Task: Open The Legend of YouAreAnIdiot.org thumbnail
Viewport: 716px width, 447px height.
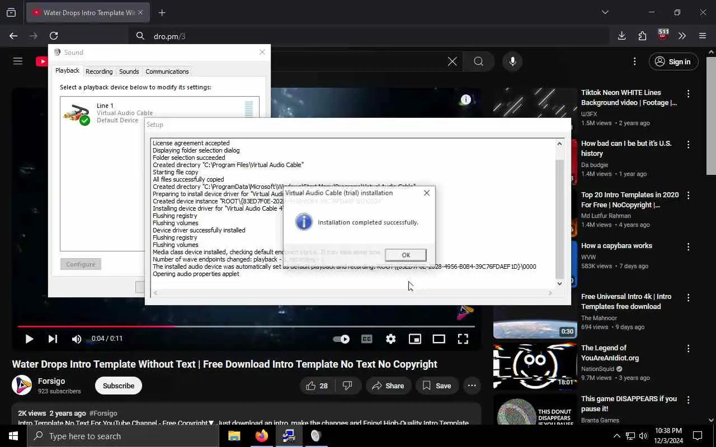Action: click(535, 366)
